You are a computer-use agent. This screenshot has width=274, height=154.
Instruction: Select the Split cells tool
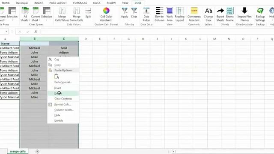pyautogui.click(x=88, y=13)
